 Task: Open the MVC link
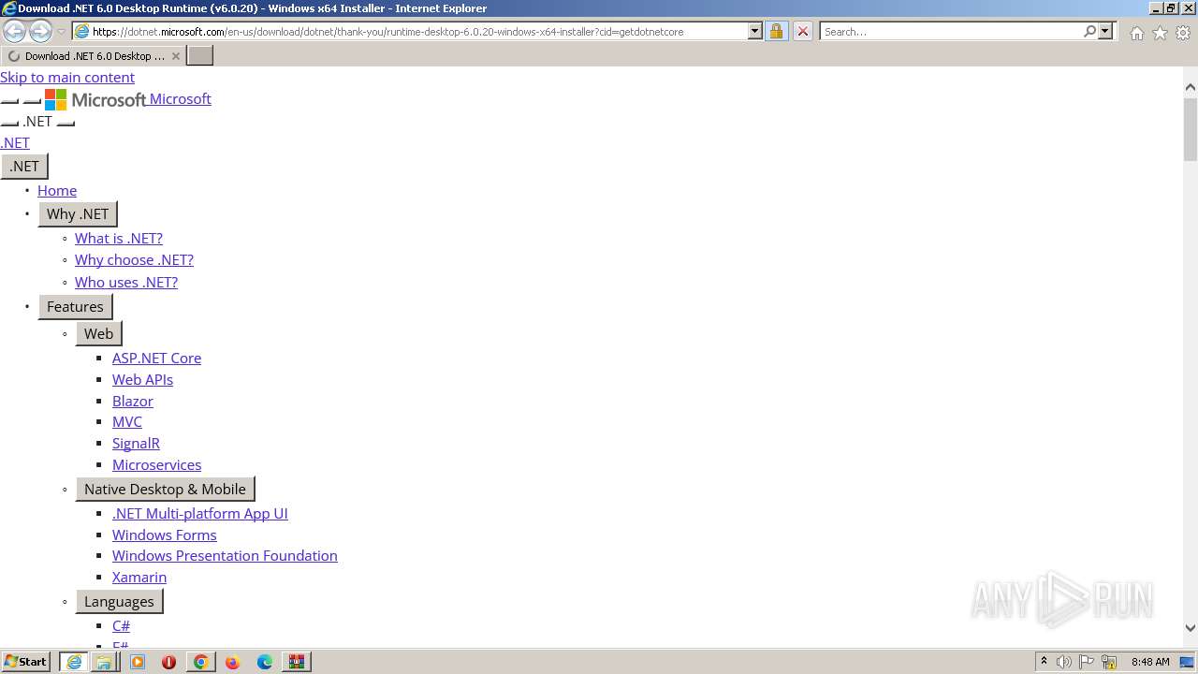tap(127, 422)
